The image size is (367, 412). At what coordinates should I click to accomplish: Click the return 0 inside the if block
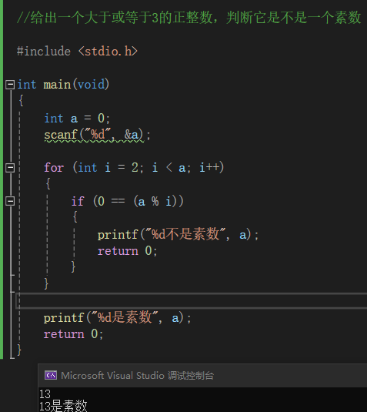(x=127, y=251)
